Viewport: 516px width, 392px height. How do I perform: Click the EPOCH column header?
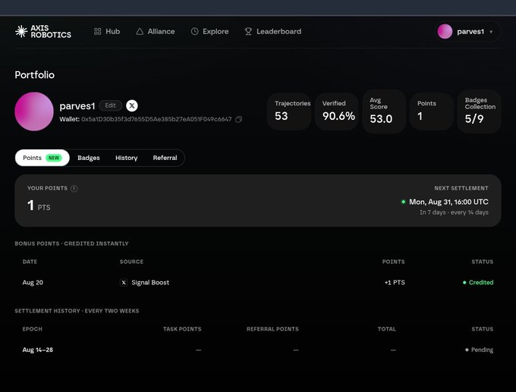coord(32,329)
